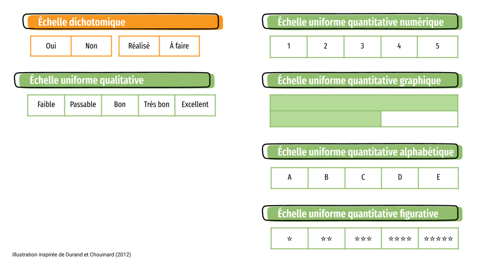This screenshot has height=269, width=479.
Task: Choose the 'À faire' option
Action: [x=179, y=46]
